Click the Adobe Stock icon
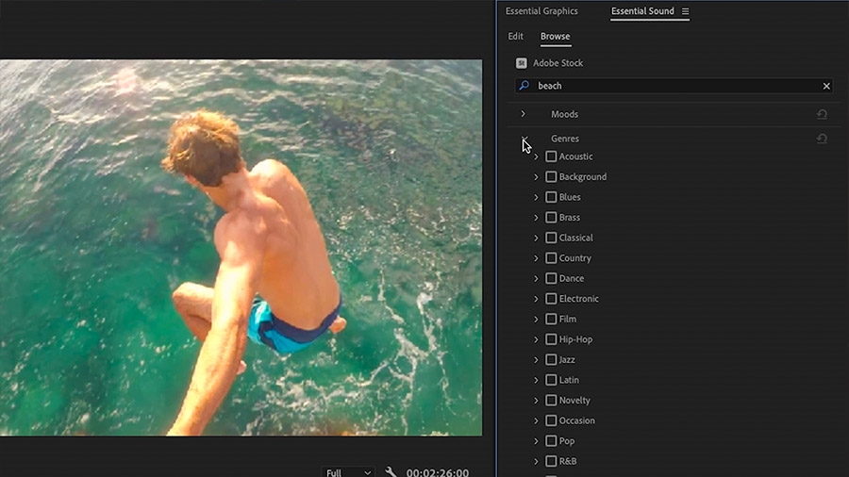849x477 pixels. 521,63
